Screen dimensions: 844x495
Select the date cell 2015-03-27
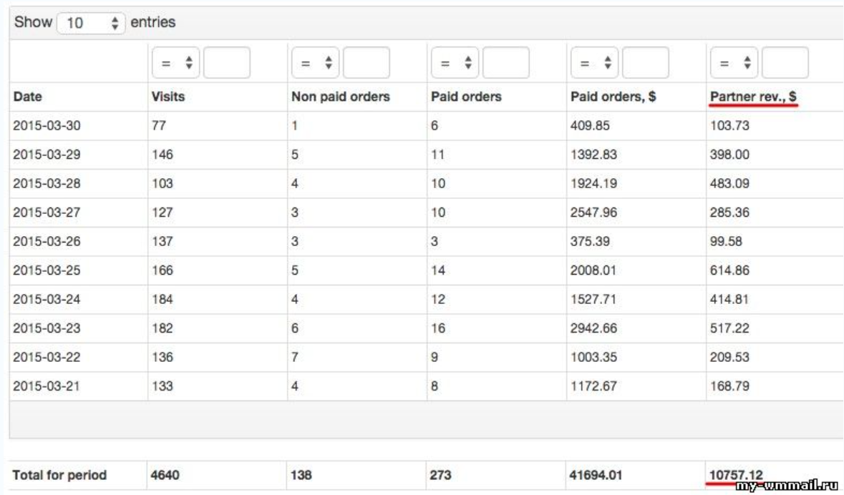click(x=47, y=212)
